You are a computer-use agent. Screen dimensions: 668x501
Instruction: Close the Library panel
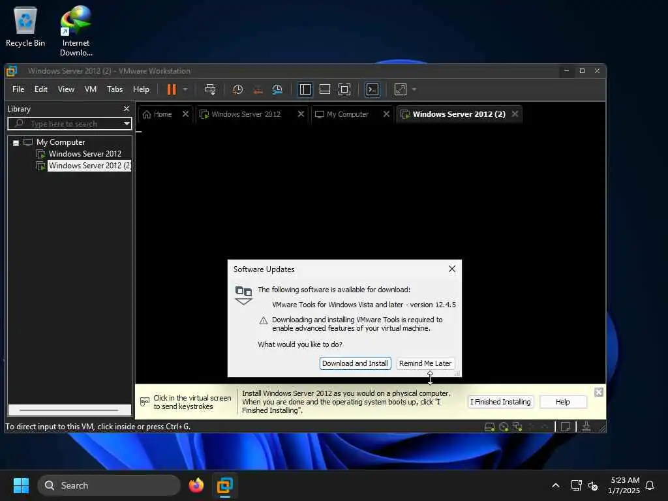pos(126,109)
